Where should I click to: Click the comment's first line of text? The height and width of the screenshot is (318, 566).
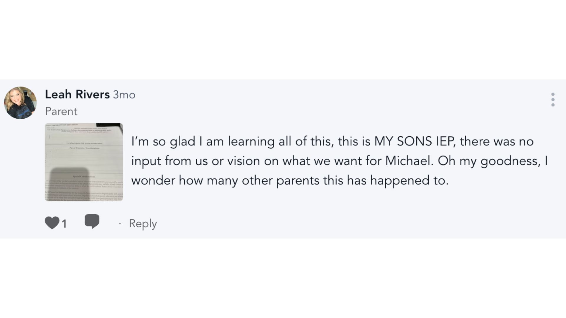click(x=332, y=141)
